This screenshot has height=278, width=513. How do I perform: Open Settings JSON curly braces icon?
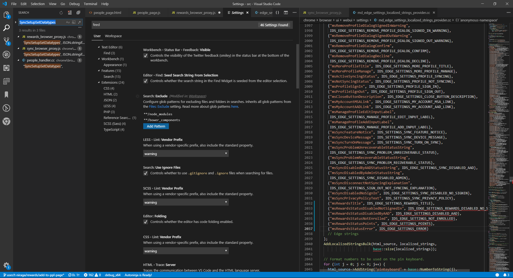277,13
